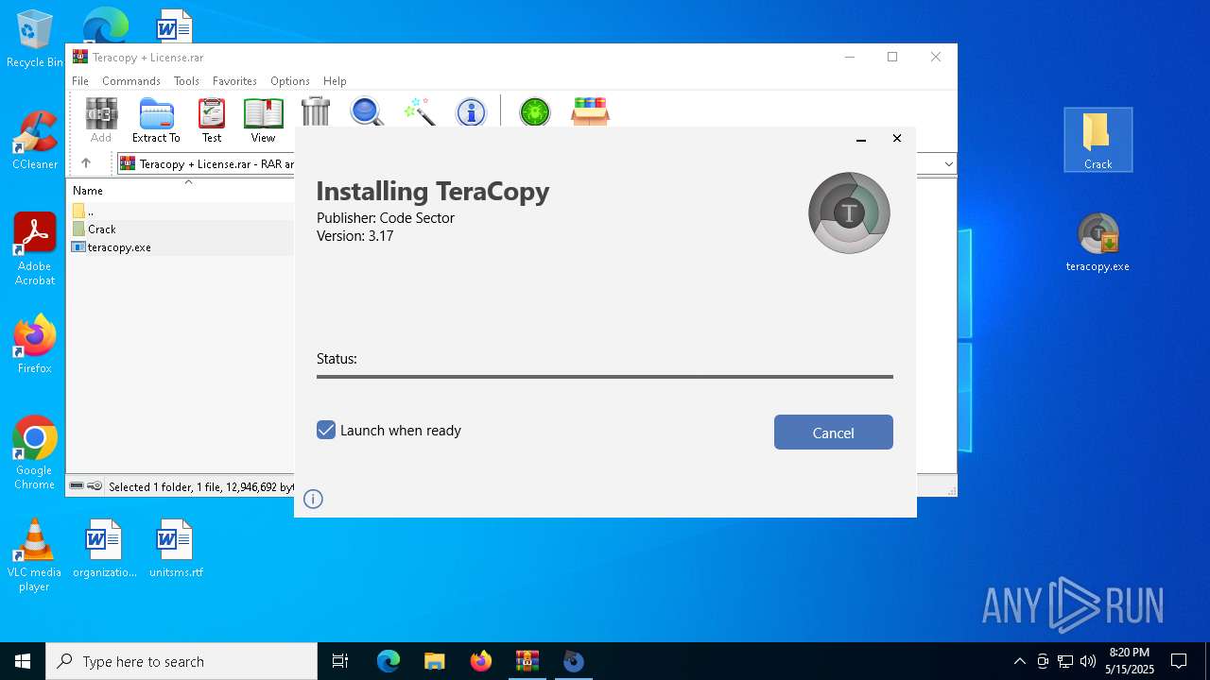
Task: Select the Crack folder row in WinRAR
Action: [181, 229]
